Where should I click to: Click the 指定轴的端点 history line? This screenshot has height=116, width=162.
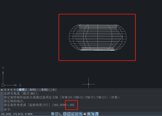coord(14,101)
